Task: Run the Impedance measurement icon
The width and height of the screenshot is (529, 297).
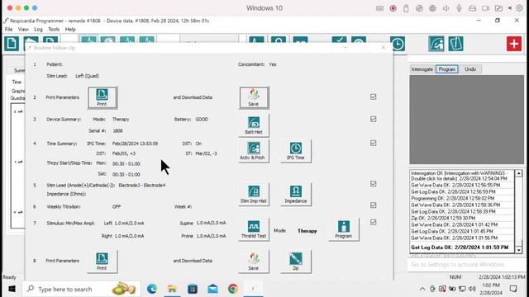Action: [x=296, y=195]
